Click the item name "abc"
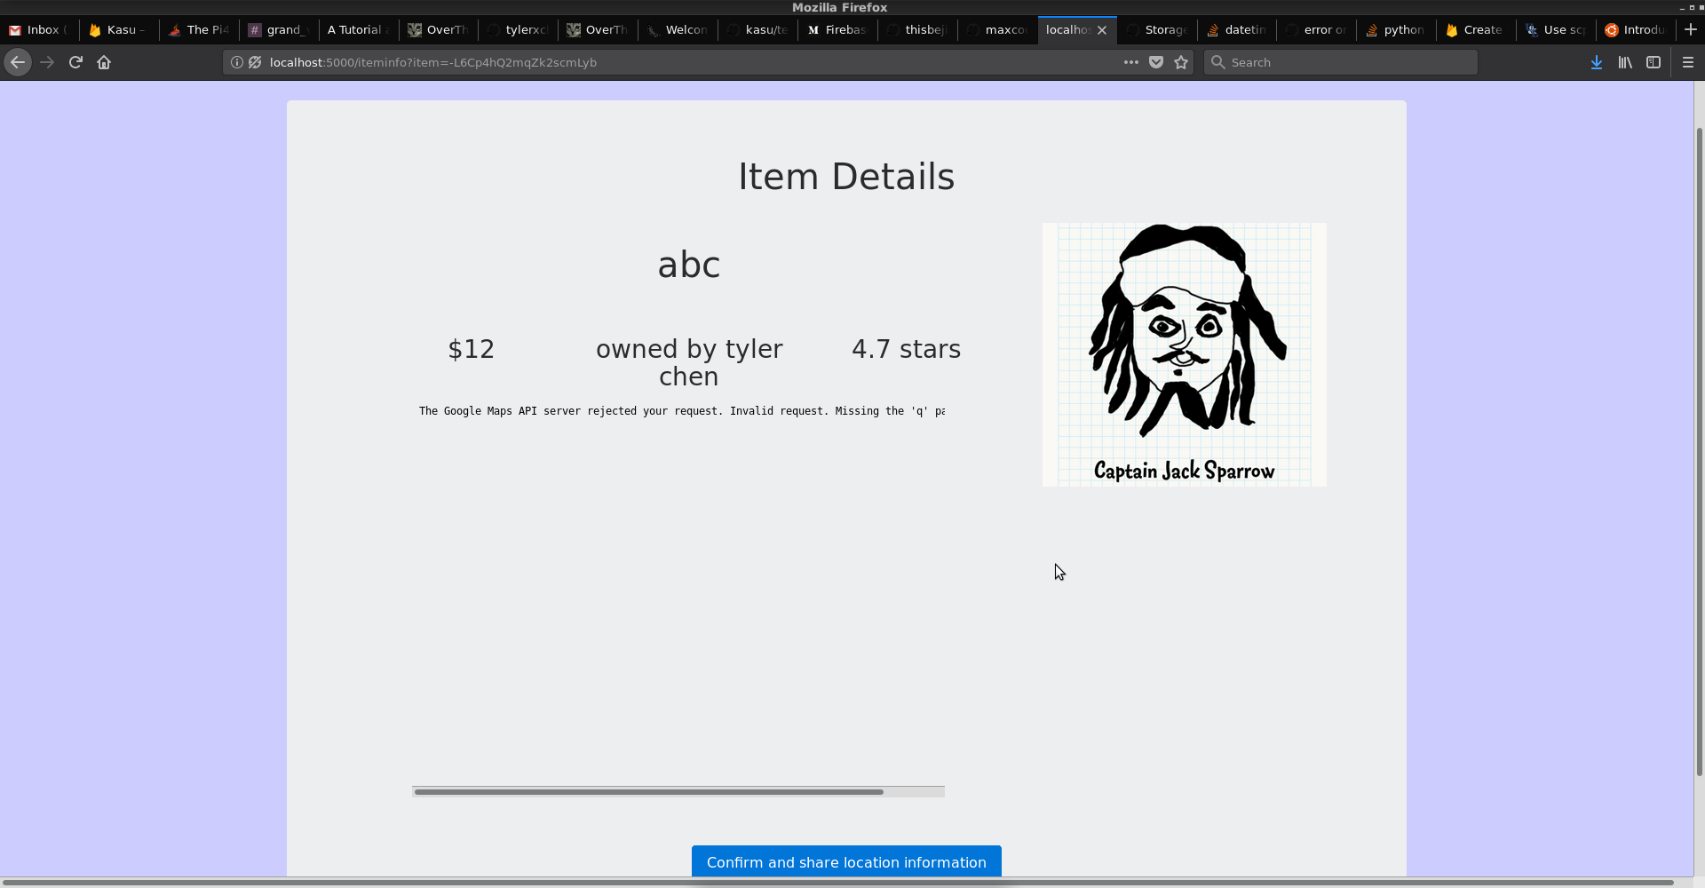The height and width of the screenshot is (888, 1705). point(689,265)
